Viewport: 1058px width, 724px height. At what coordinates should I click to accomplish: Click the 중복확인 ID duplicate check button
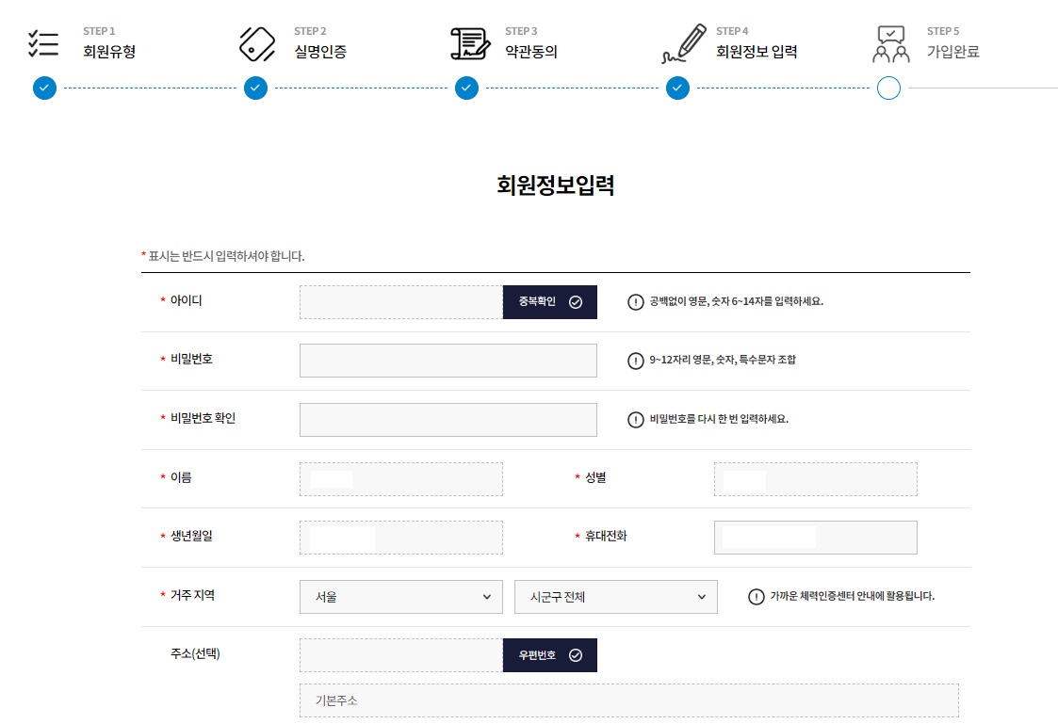[x=549, y=302]
